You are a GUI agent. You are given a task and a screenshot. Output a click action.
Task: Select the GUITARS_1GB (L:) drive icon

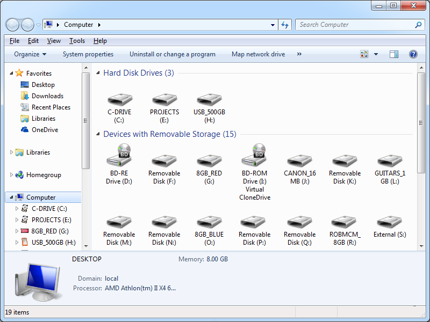(x=390, y=161)
